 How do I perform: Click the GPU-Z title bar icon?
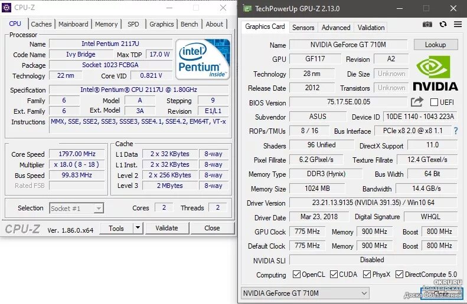247,8
